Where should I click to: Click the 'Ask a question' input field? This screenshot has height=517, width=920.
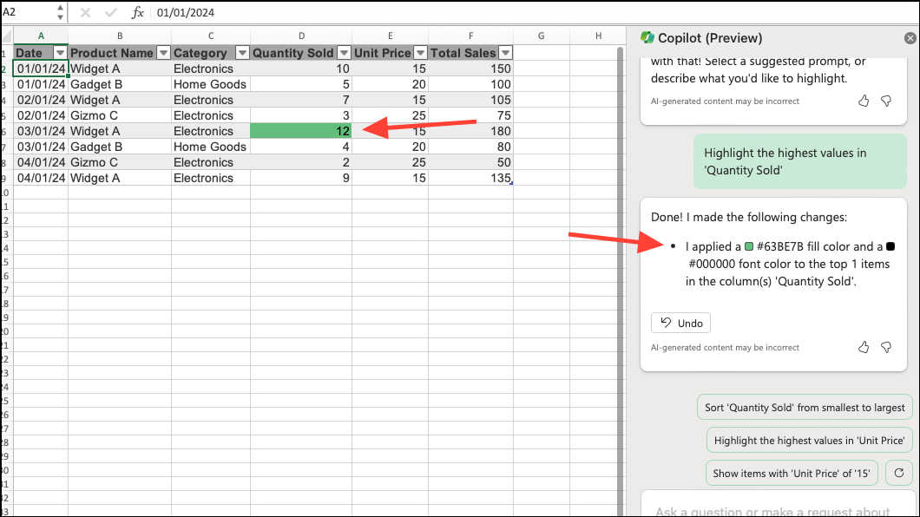point(772,508)
